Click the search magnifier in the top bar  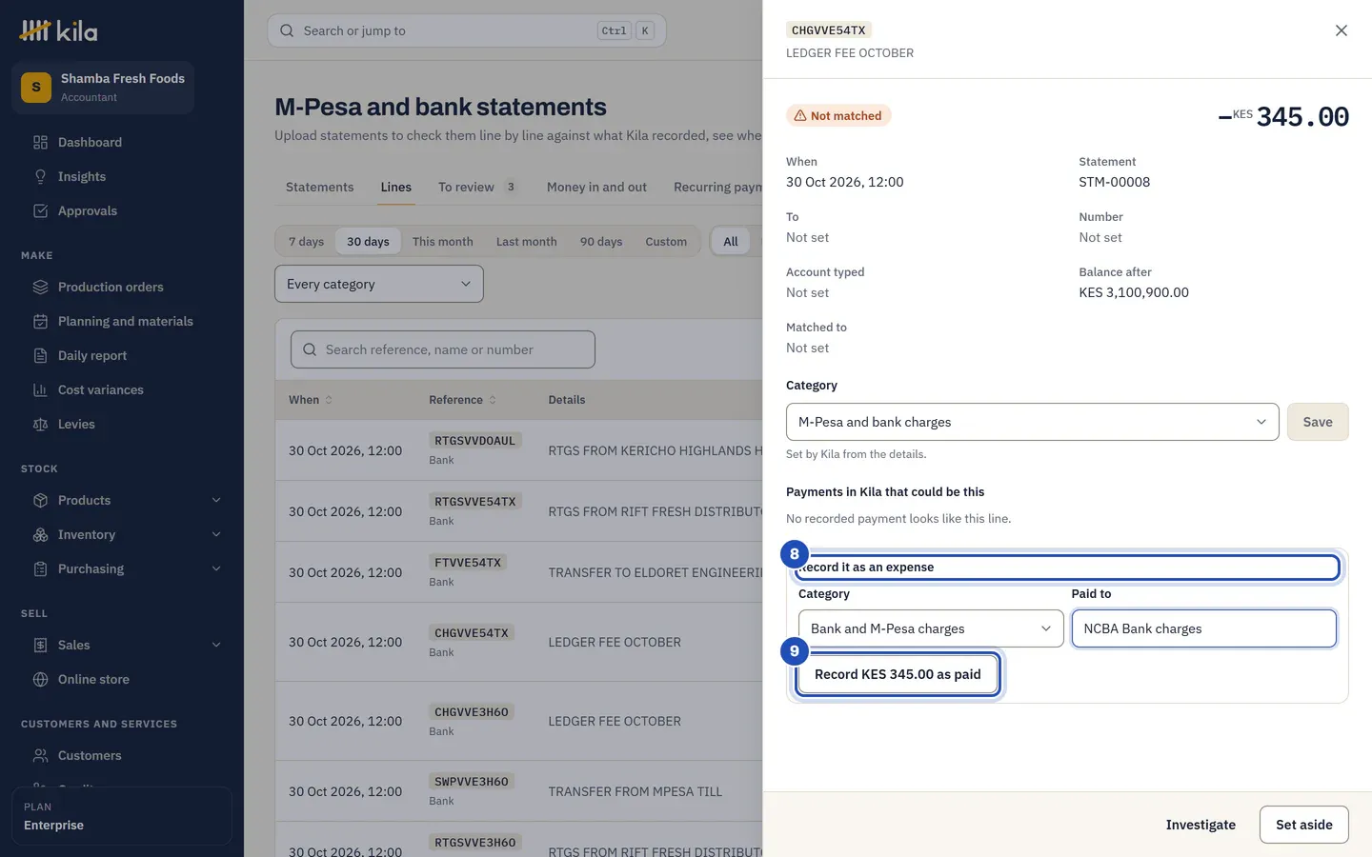[287, 30]
